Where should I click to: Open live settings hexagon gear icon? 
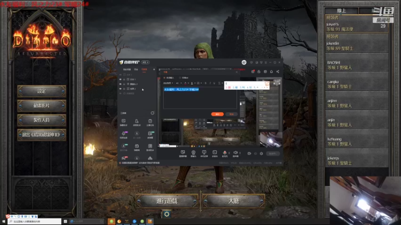(x=261, y=153)
